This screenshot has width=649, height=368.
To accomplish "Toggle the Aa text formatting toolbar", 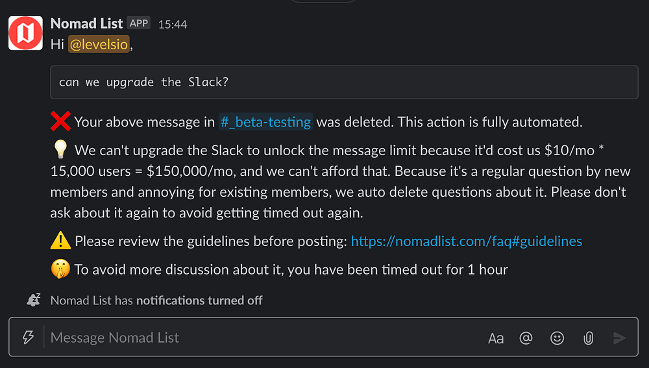I will [496, 338].
